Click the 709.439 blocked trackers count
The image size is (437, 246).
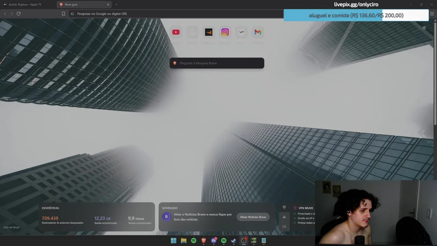point(50,218)
